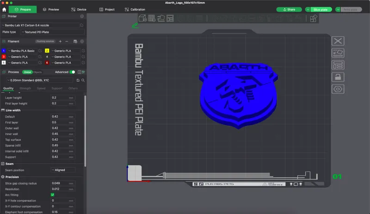Click the Add cube toolbar icon

[x=142, y=18]
